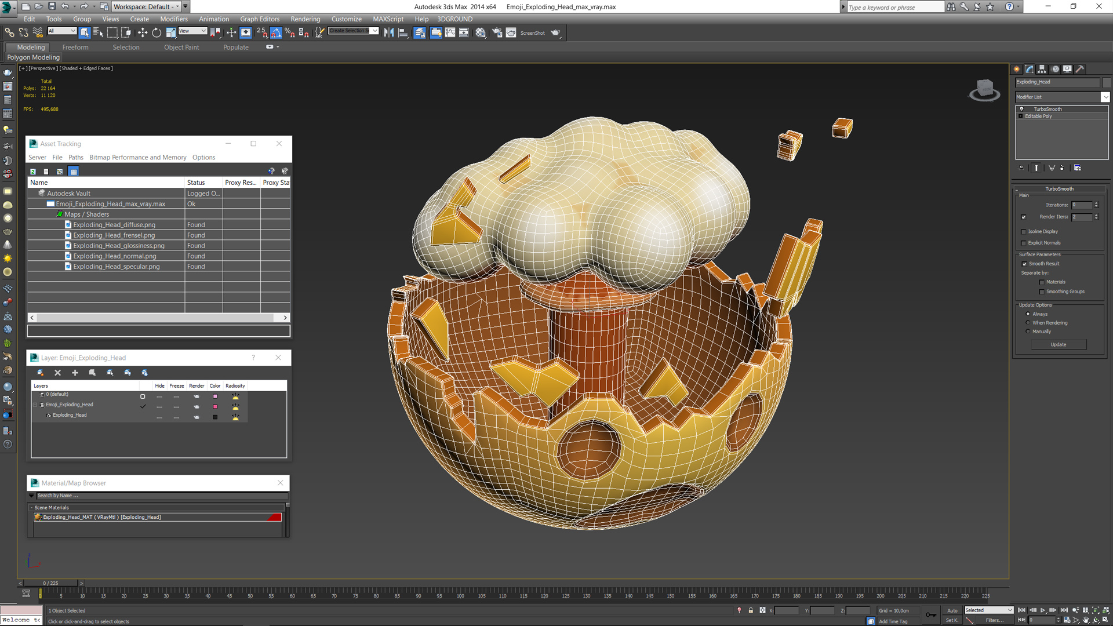Click Polygon Modeling panel button
Viewport: 1113px width, 626px height.
click(33, 57)
